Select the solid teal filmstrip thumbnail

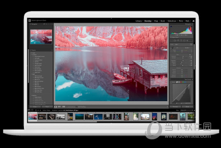pyautogui.click(x=79, y=117)
